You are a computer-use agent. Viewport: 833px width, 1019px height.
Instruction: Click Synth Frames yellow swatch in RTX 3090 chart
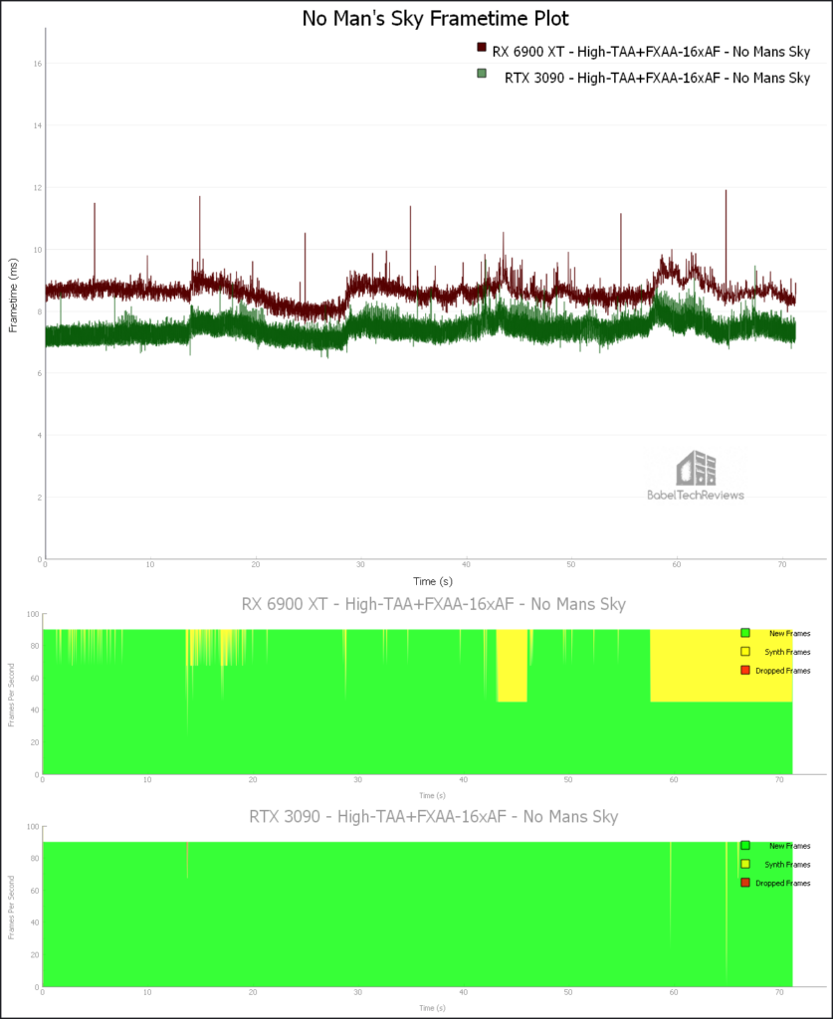point(744,864)
